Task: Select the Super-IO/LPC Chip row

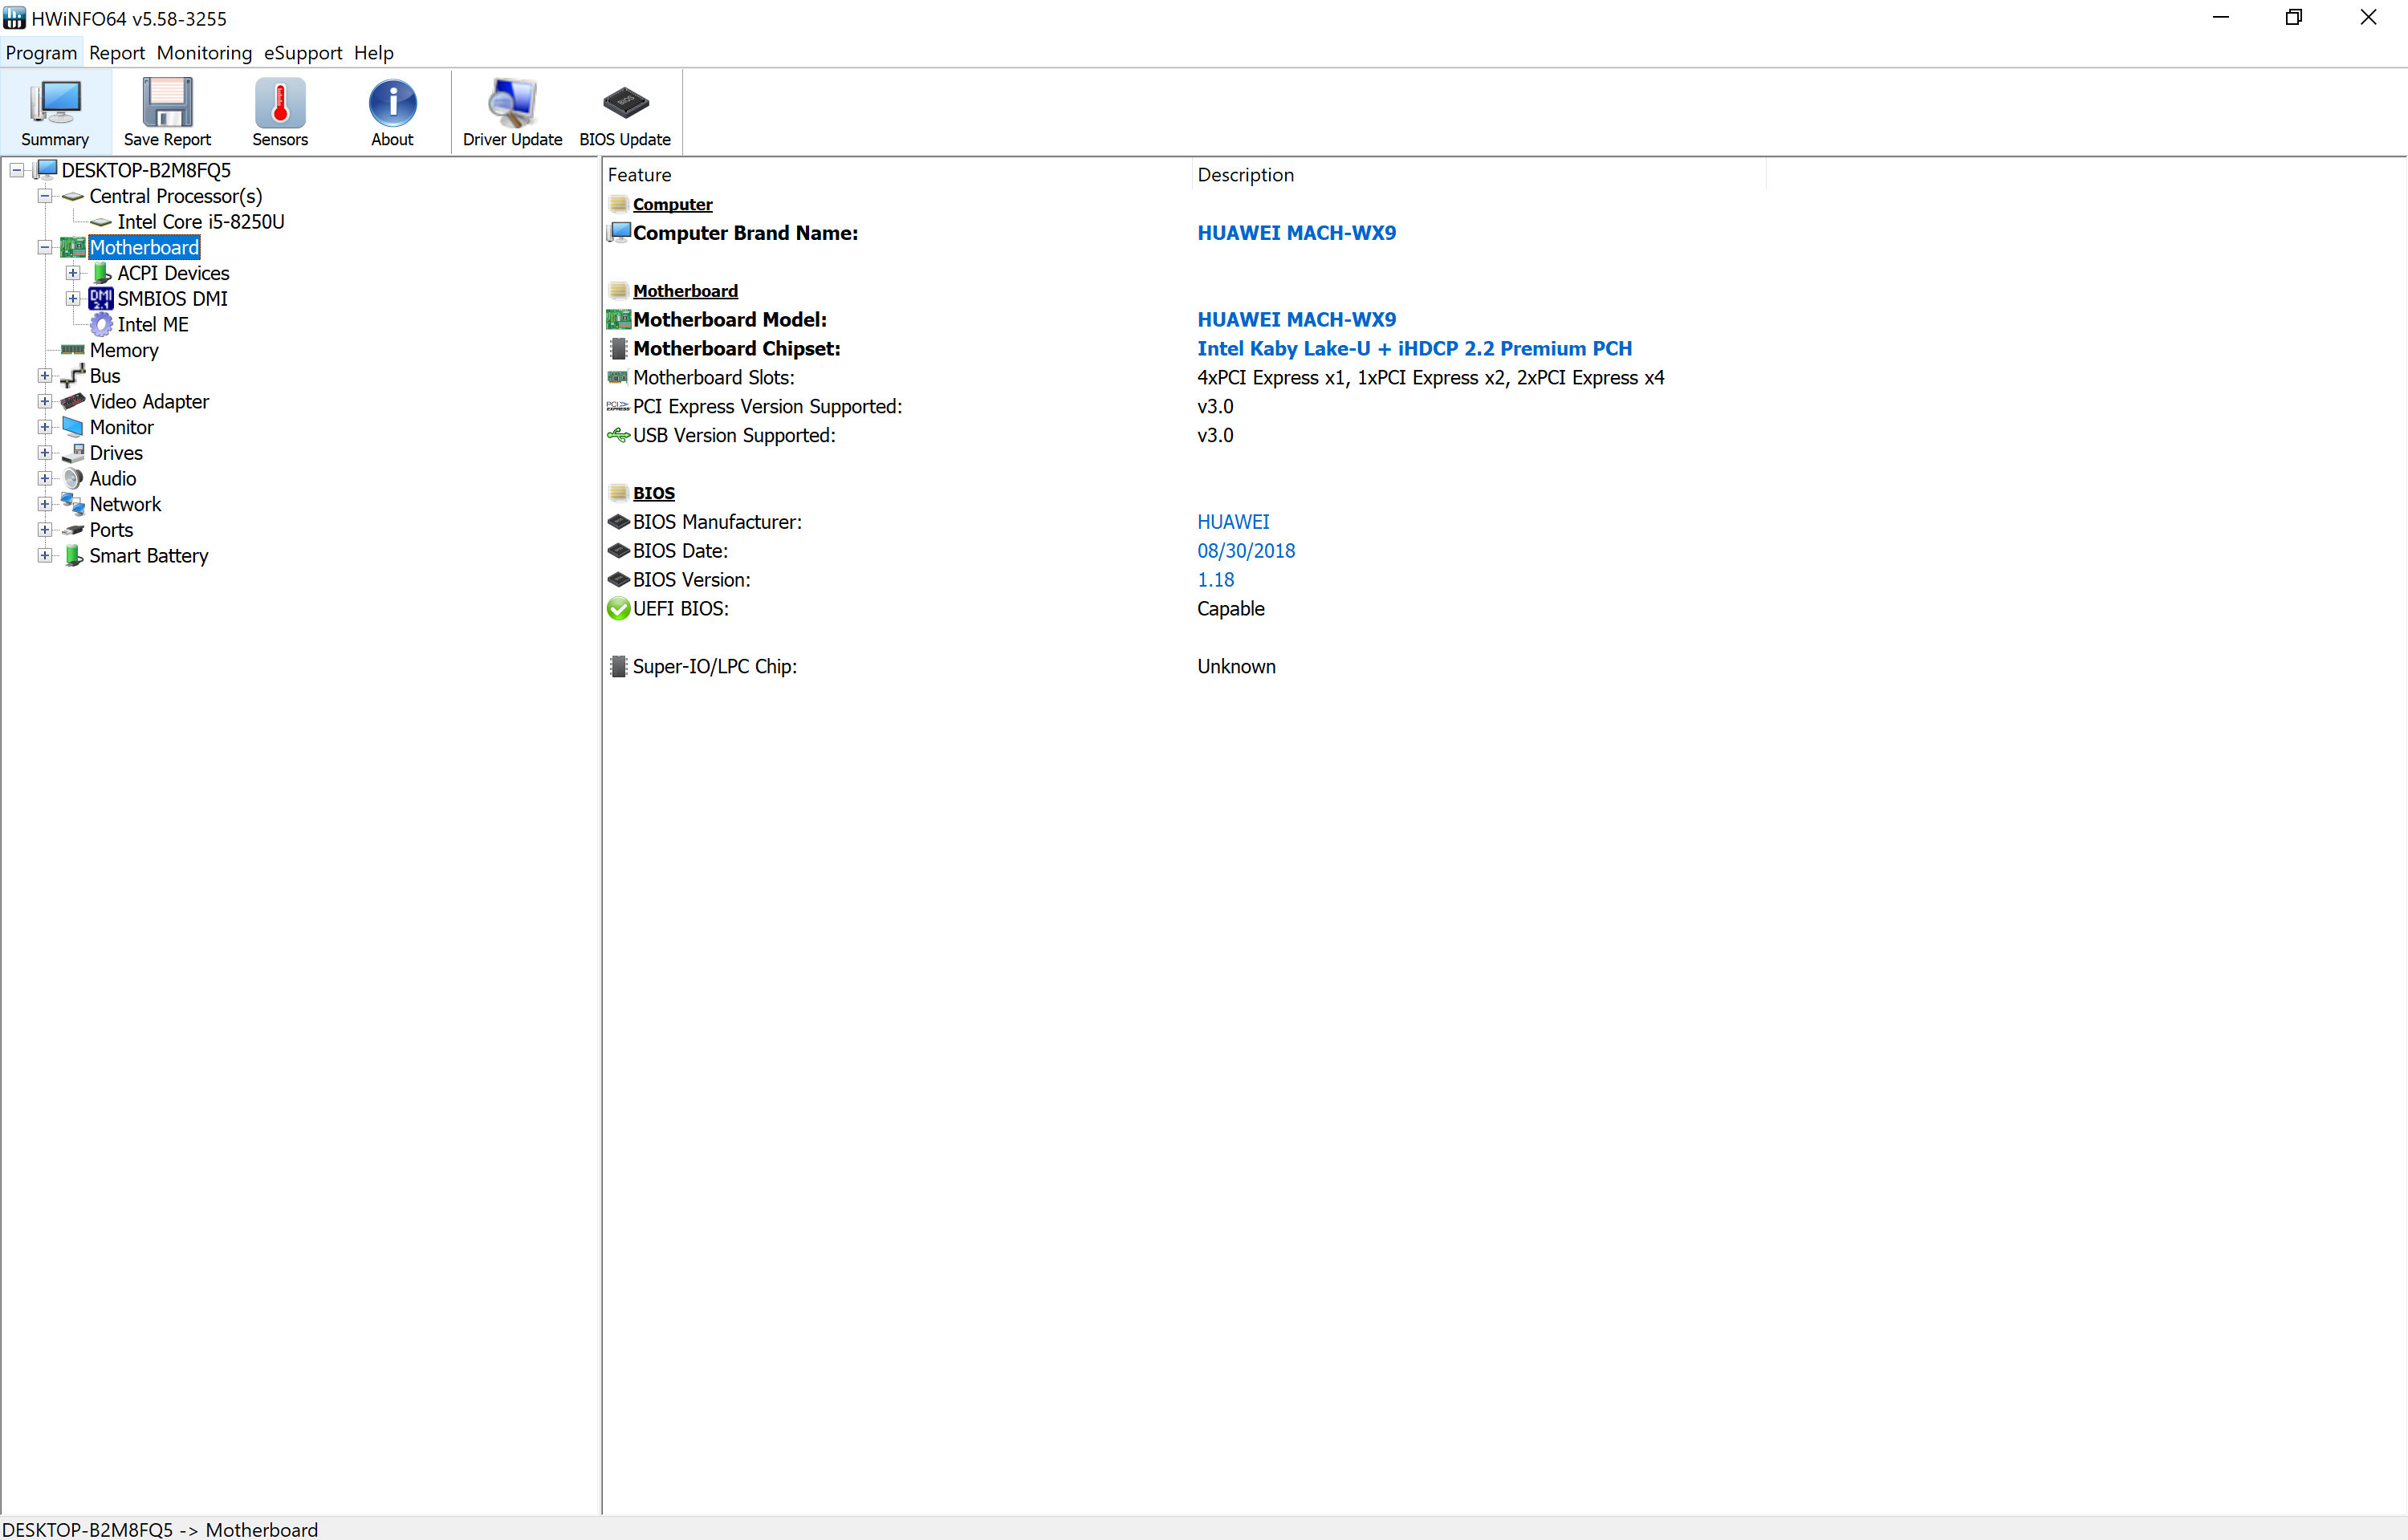Action: [1186, 667]
